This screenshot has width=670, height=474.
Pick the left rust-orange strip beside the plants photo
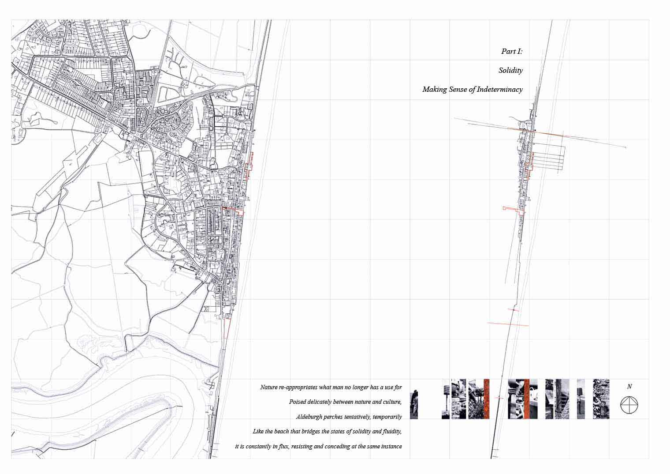click(487, 399)
